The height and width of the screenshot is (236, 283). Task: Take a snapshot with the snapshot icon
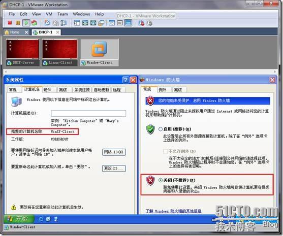[x=47, y=23]
